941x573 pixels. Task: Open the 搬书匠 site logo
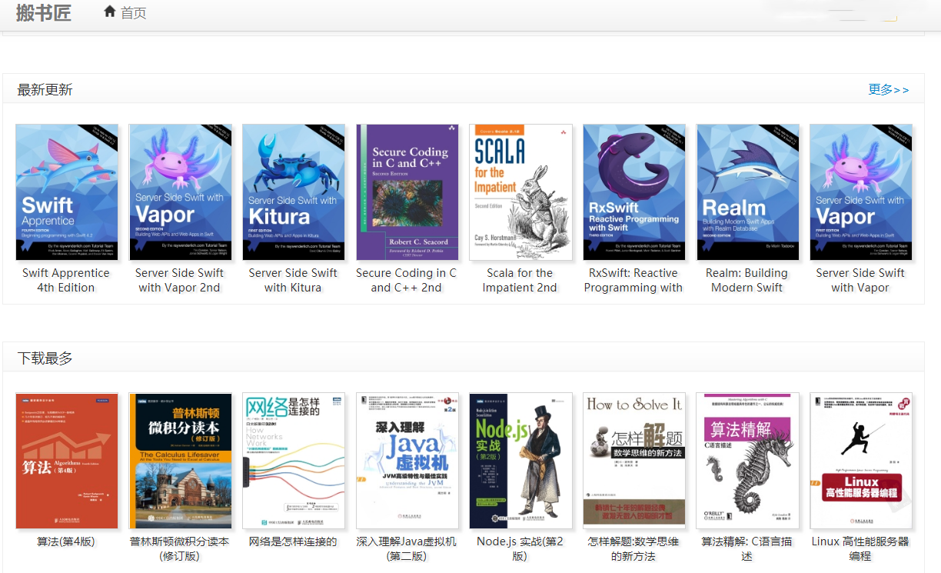[x=44, y=12]
